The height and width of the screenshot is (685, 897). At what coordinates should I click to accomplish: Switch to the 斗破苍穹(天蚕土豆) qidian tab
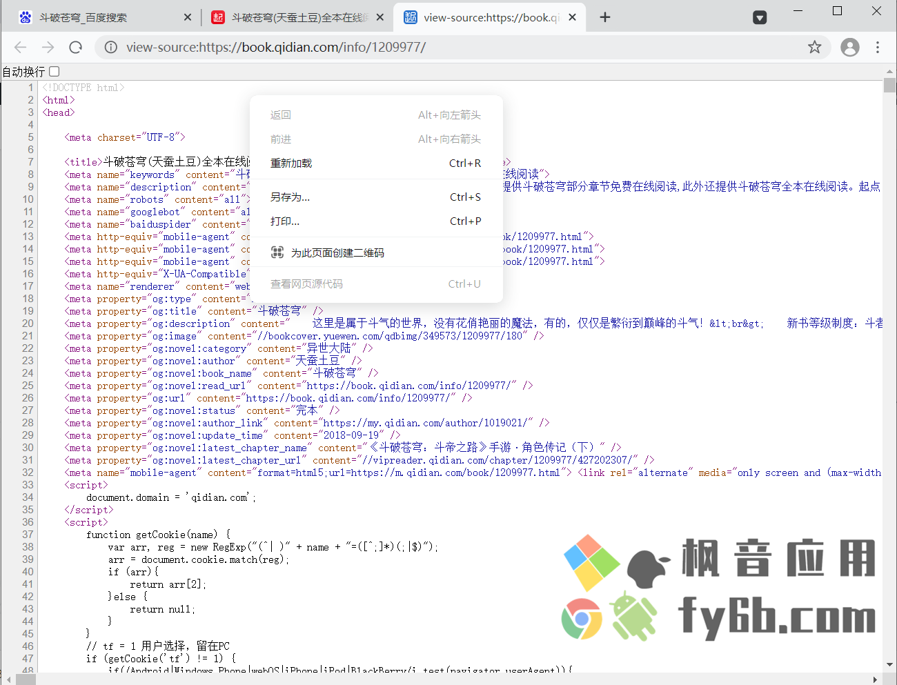[x=298, y=17]
